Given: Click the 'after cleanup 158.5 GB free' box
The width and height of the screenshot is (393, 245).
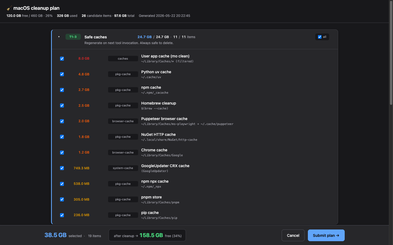Looking at the screenshot, I should click(147, 235).
